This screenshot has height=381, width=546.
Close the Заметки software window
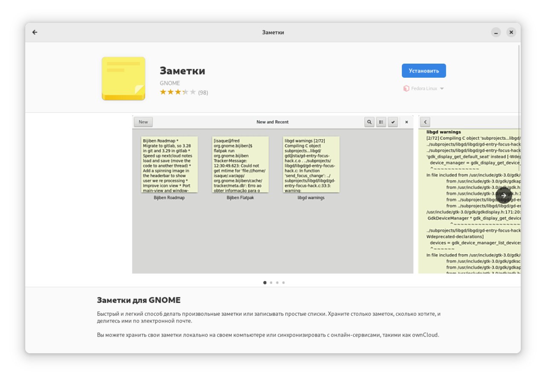(511, 32)
